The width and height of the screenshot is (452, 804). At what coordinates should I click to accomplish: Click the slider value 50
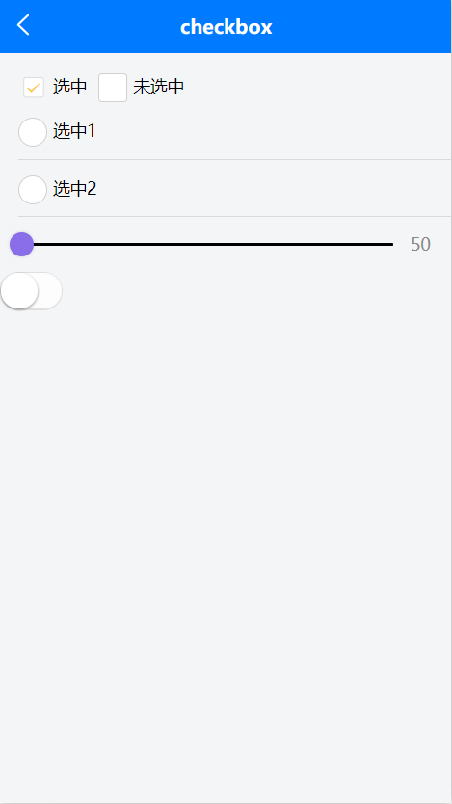[420, 245]
